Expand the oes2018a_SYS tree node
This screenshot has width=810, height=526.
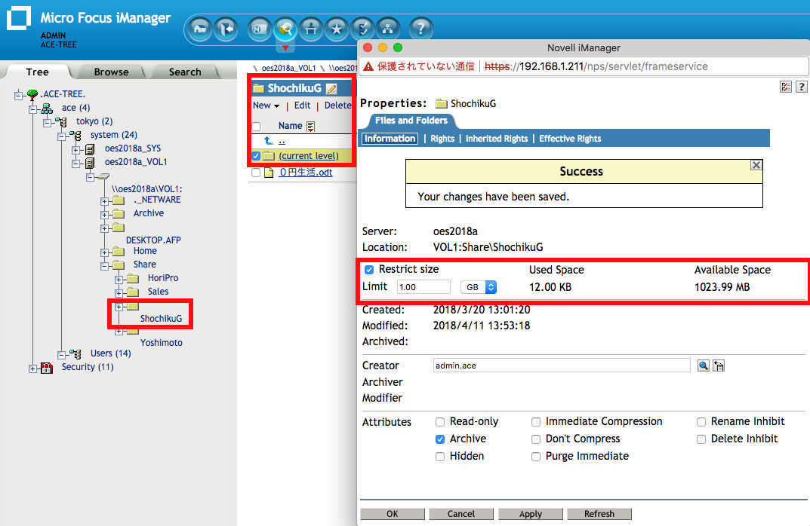tap(76, 150)
